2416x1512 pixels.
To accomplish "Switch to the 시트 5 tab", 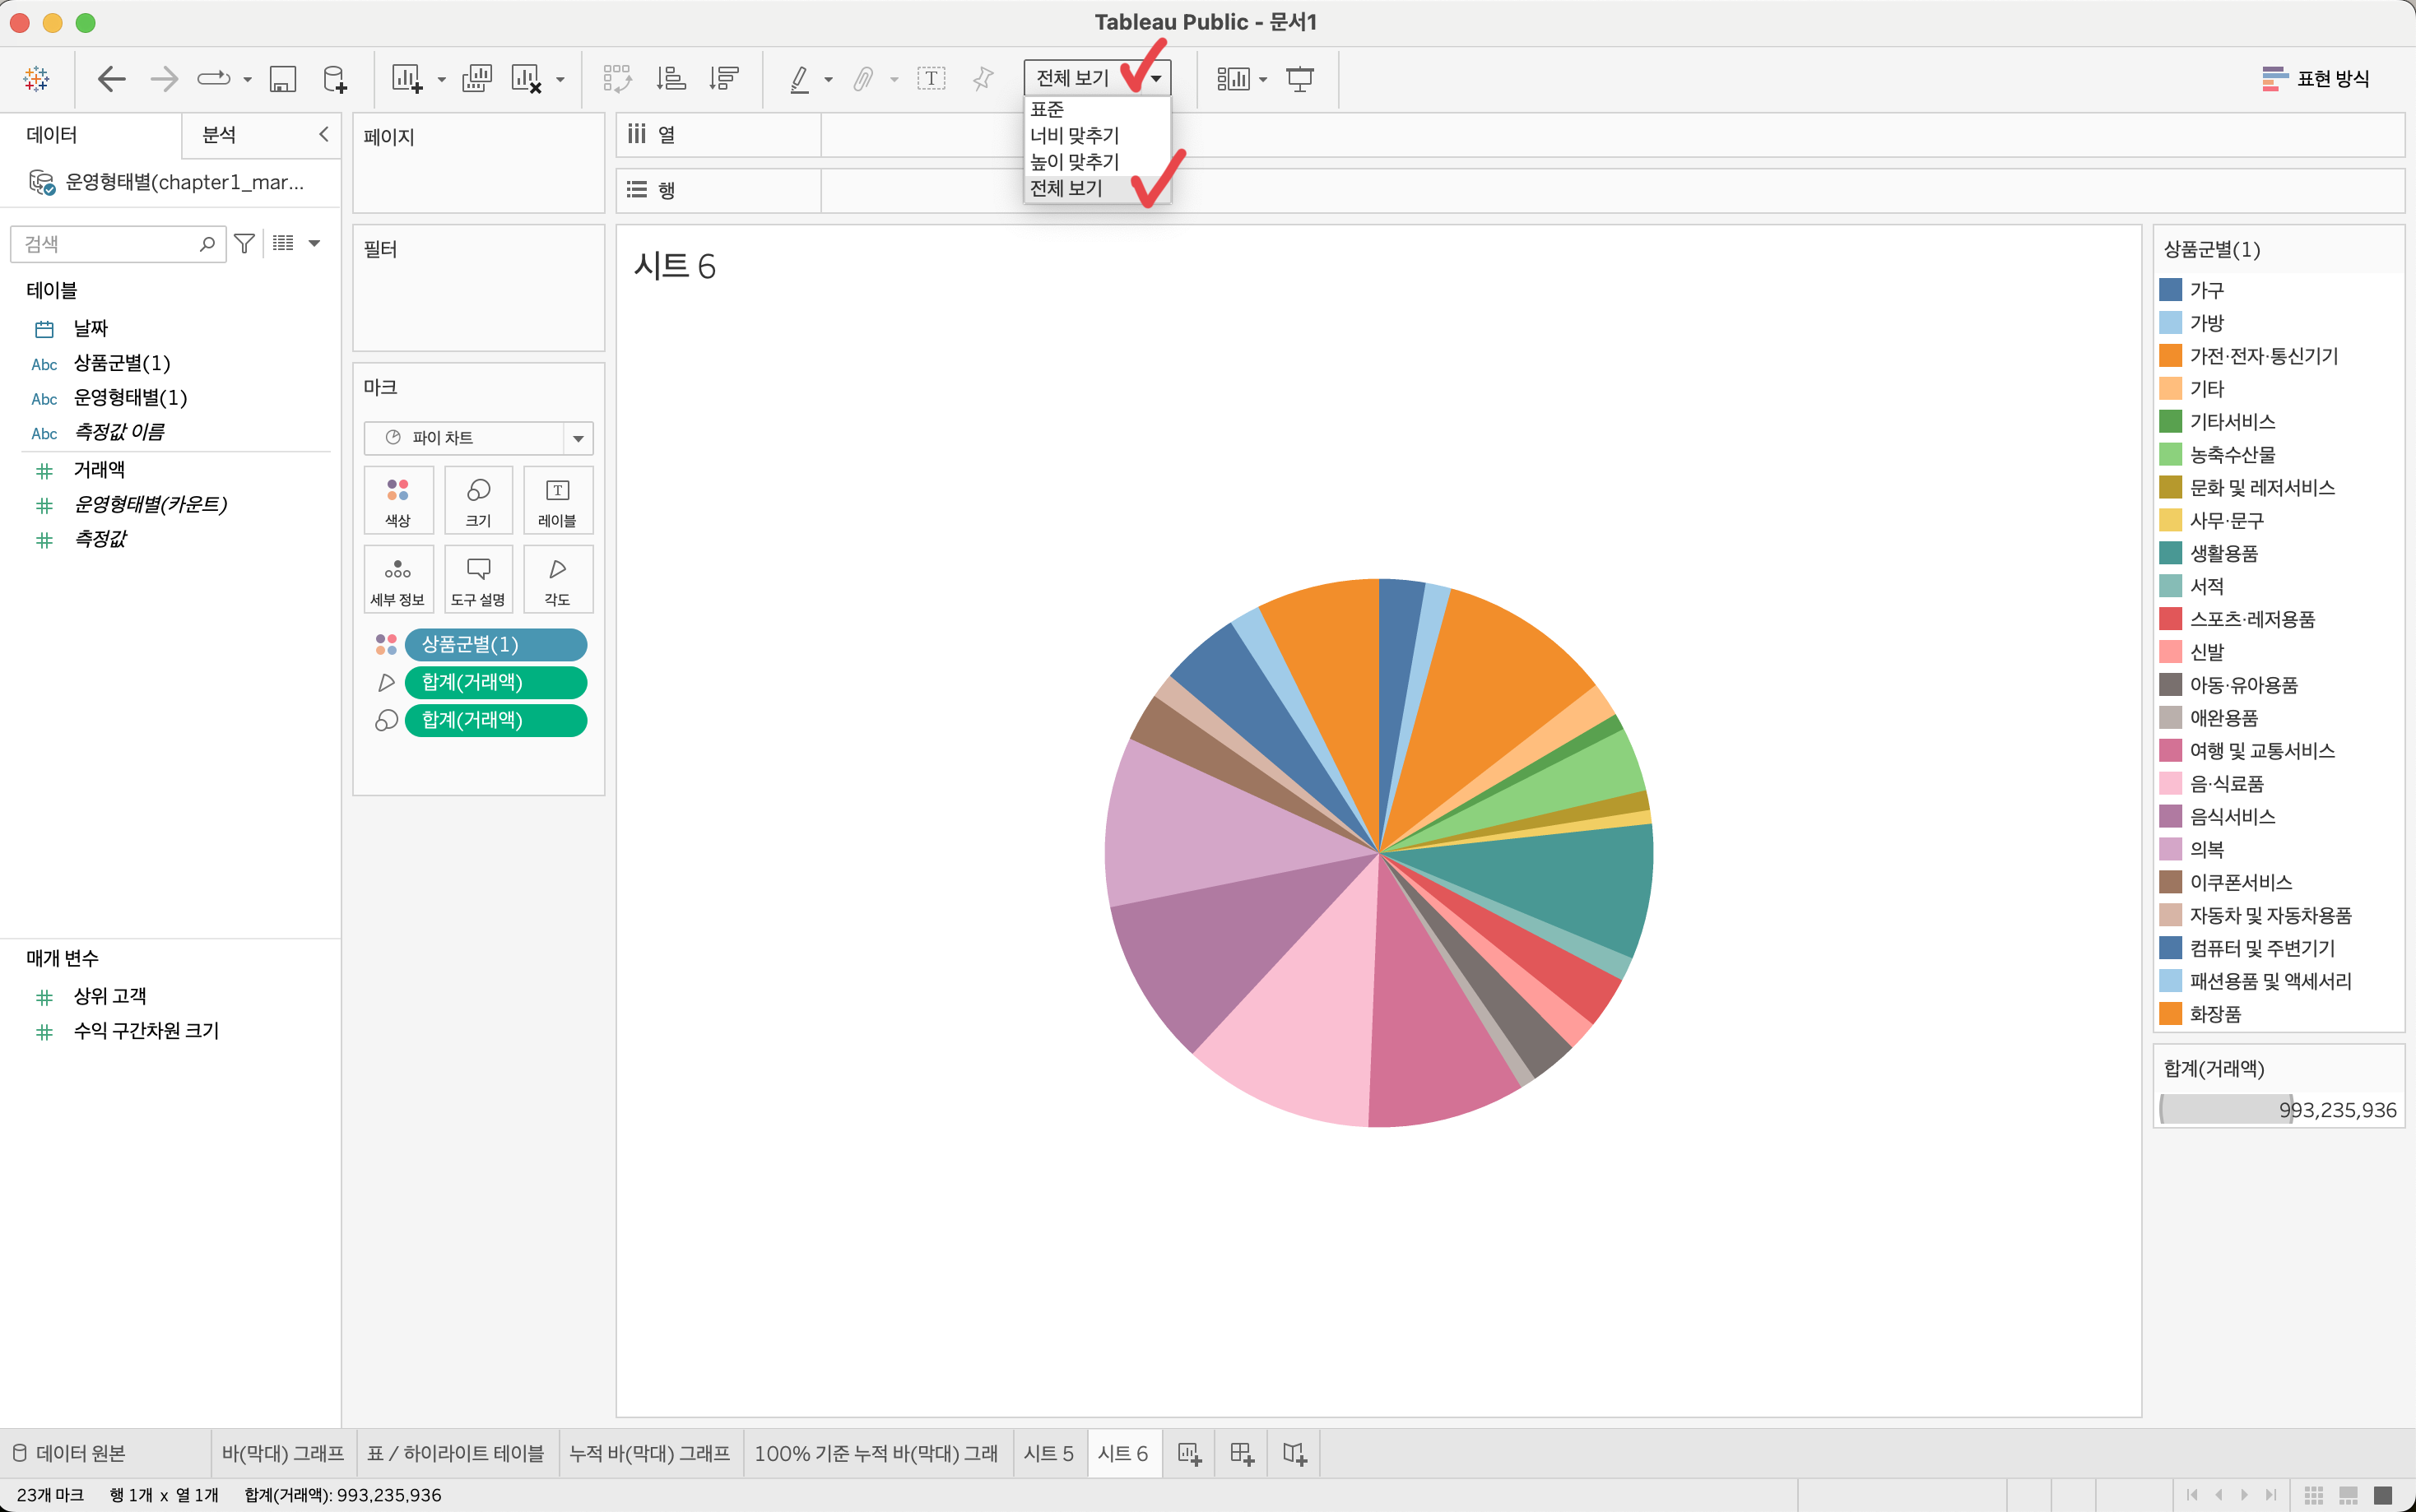I will [1048, 1454].
